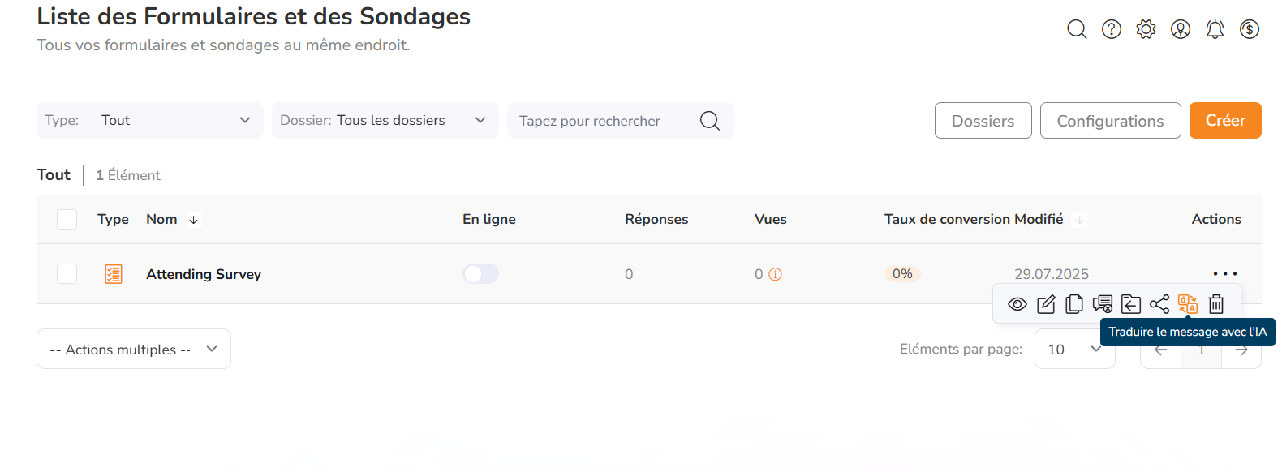This screenshot has width=1282, height=472.
Task: Edit Attending Survey using the pencil icon
Action: pyautogui.click(x=1046, y=304)
